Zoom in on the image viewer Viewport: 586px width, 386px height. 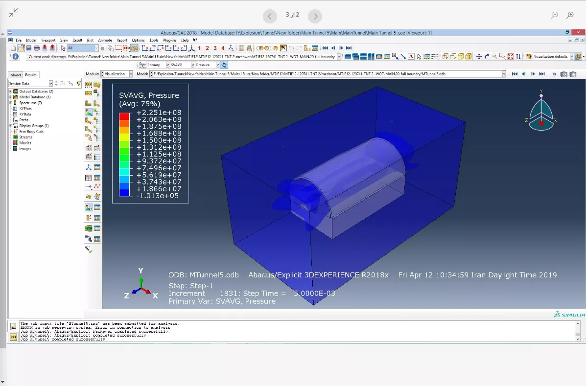tap(570, 15)
